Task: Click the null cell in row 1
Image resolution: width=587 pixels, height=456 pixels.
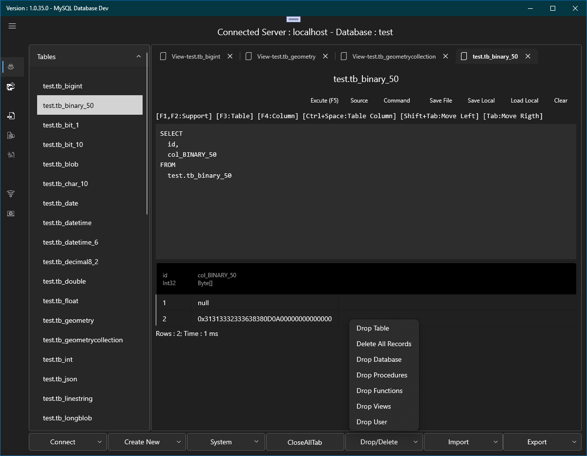Action: (x=265, y=303)
